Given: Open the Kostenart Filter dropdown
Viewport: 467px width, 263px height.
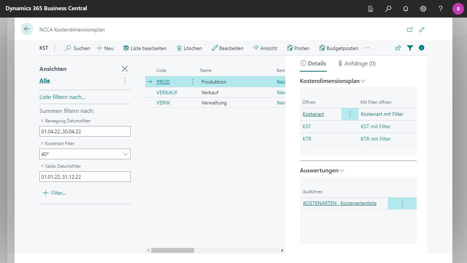Looking at the screenshot, I should coord(126,154).
